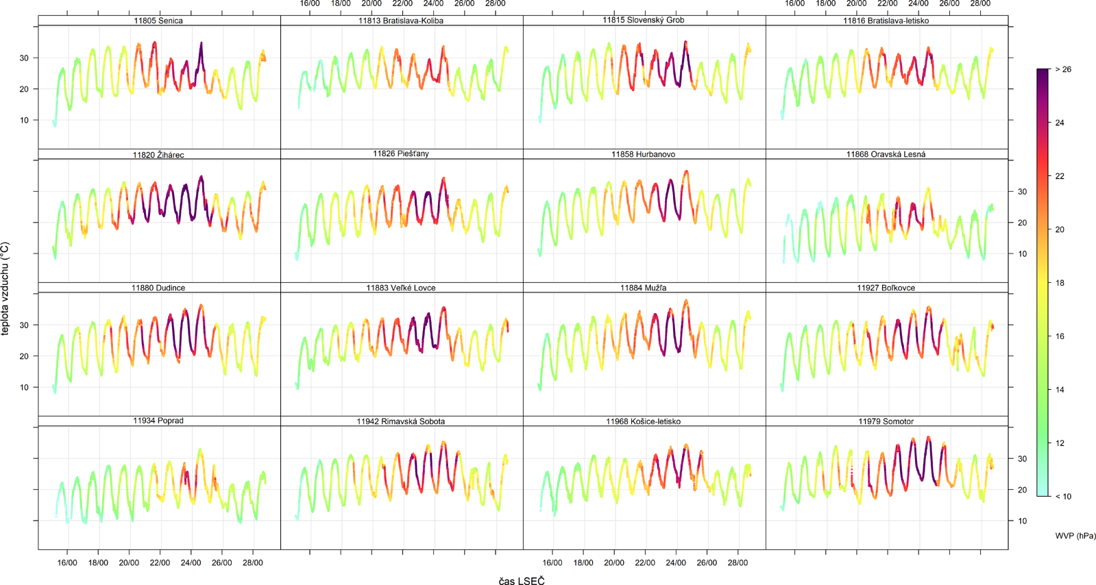Click the 'WVP (hPa)' legend caption
The image size is (1096, 585).
[x=1075, y=536]
